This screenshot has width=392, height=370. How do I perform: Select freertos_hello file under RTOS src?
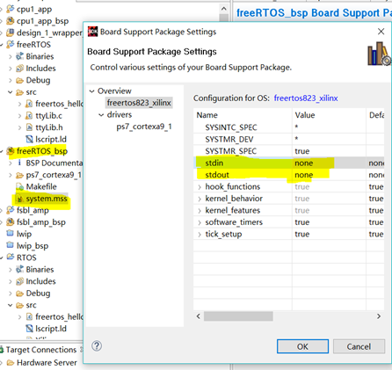click(59, 316)
